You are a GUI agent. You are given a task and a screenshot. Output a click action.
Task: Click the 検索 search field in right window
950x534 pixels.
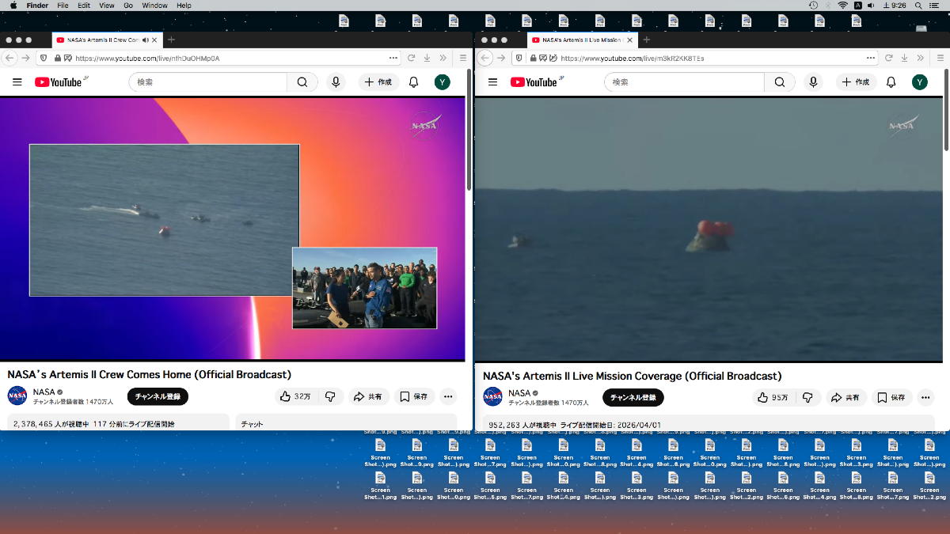[685, 82]
